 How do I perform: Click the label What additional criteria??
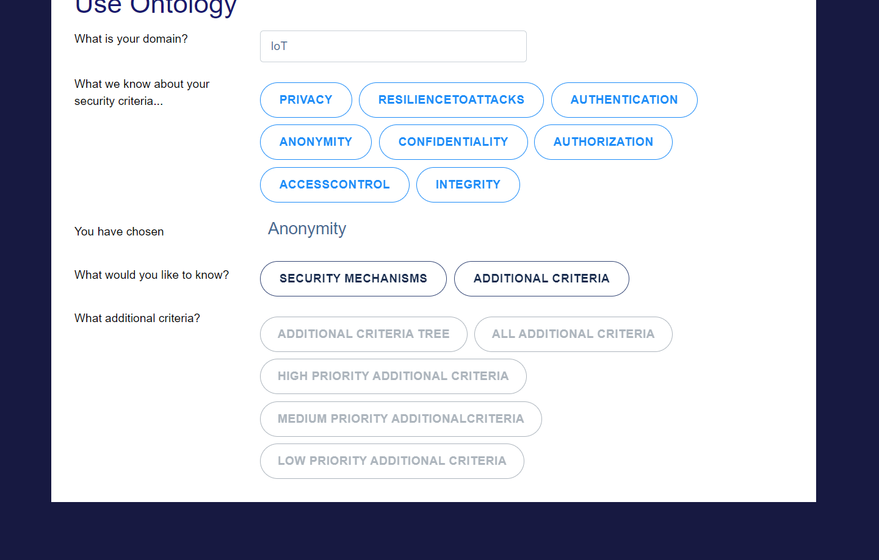pyautogui.click(x=137, y=318)
